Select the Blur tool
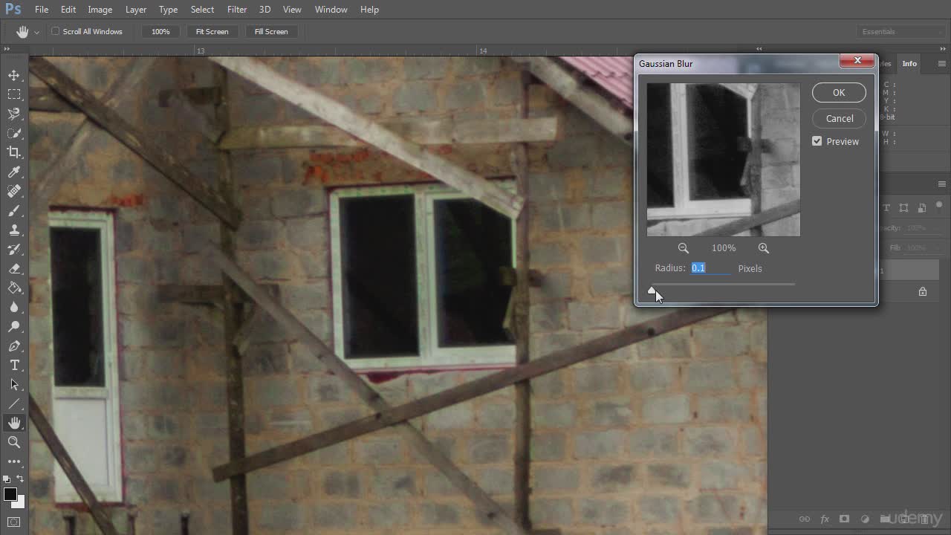Image resolution: width=951 pixels, height=535 pixels. (x=14, y=307)
